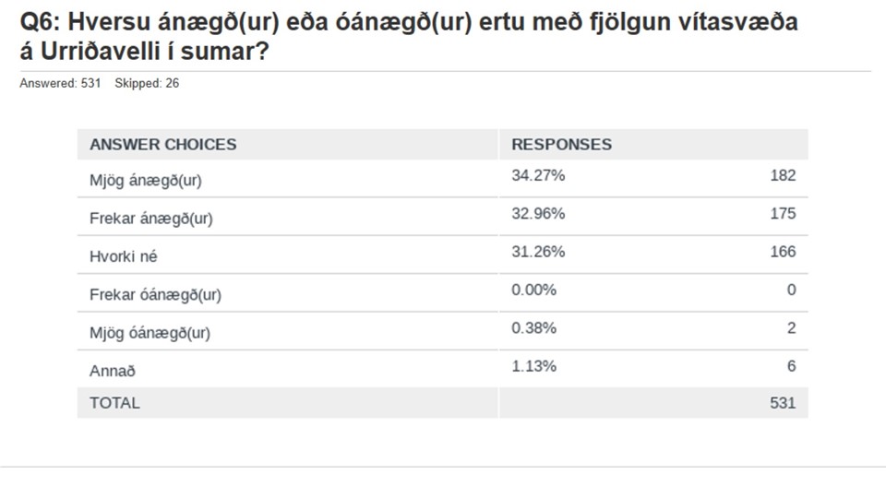Image resolution: width=886 pixels, height=498 pixels.
Task: Click the 34.27% percentage value
Action: tap(538, 175)
